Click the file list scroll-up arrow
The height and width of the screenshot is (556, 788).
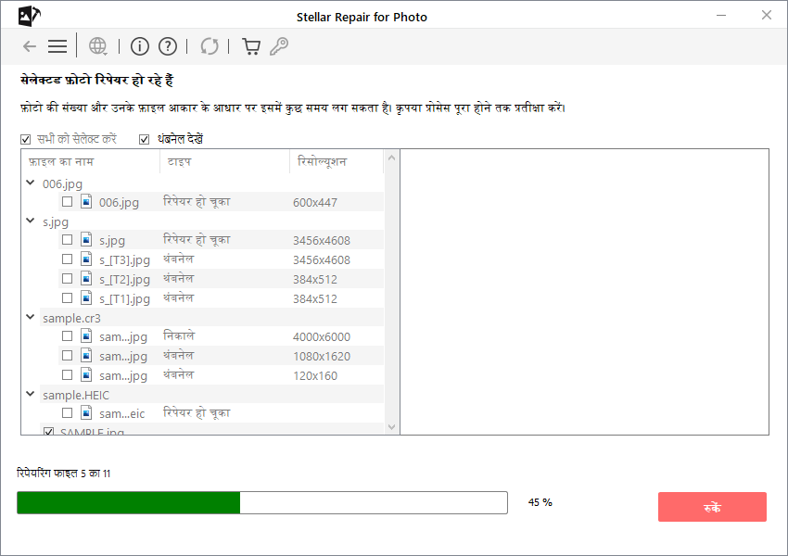pos(391,158)
